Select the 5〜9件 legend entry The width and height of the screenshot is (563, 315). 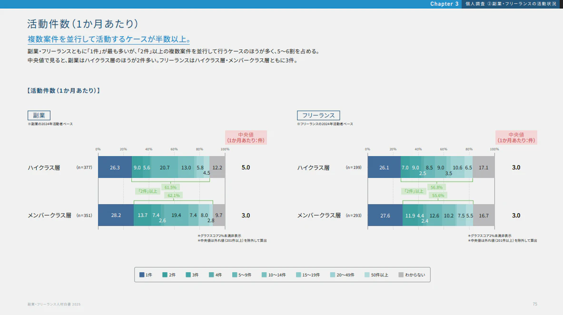(x=242, y=275)
